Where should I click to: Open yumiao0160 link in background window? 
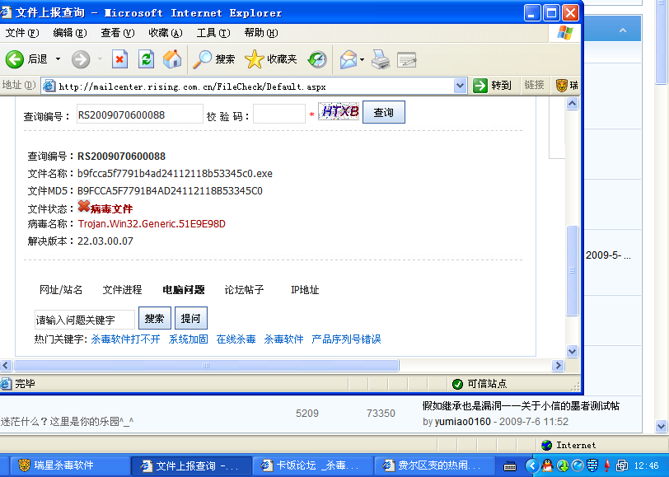462,422
